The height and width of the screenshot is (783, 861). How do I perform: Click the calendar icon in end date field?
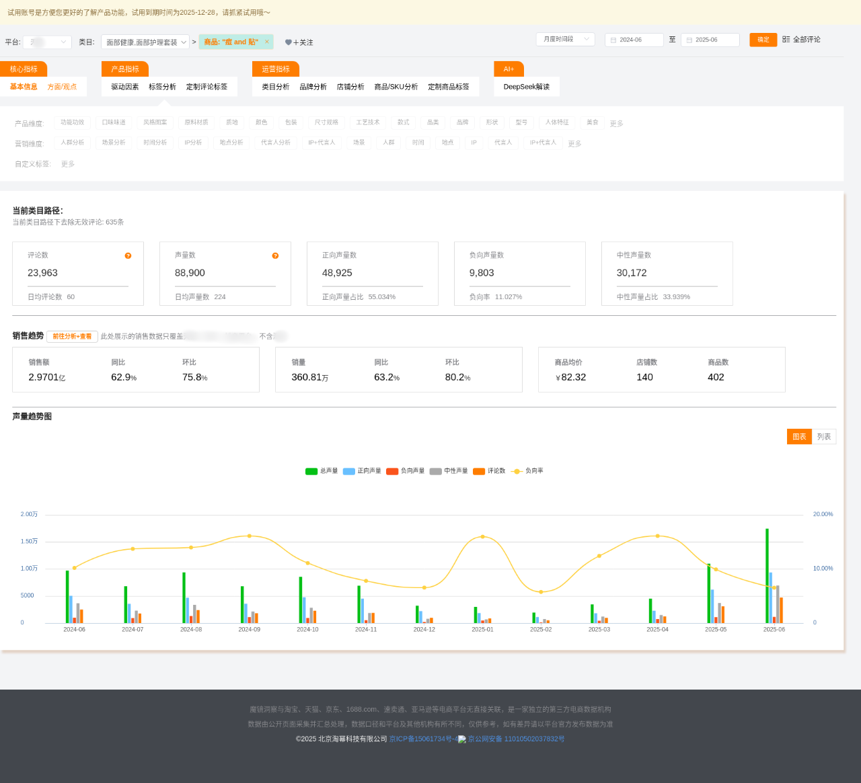689,40
